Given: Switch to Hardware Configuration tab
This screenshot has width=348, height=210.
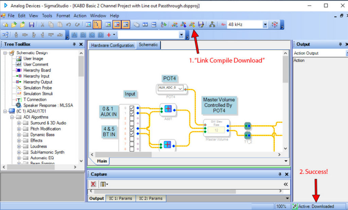Looking at the screenshot, I should tap(112, 45).
